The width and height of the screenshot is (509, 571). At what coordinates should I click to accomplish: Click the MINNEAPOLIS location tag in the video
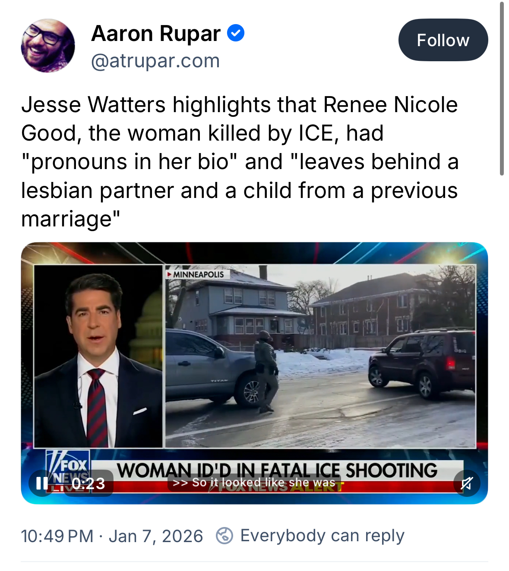(x=198, y=274)
